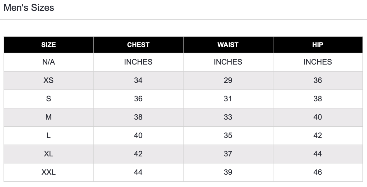Click the waist value 35 for L
Viewport: 367px width, 187px height.
tap(228, 136)
